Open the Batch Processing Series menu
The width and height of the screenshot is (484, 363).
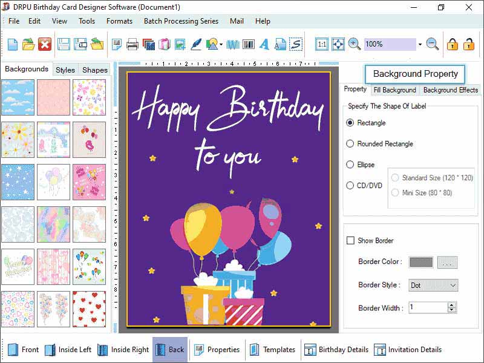181,21
